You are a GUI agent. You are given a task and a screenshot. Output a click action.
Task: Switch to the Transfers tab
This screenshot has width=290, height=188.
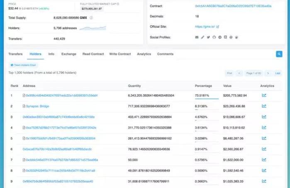point(15,54)
